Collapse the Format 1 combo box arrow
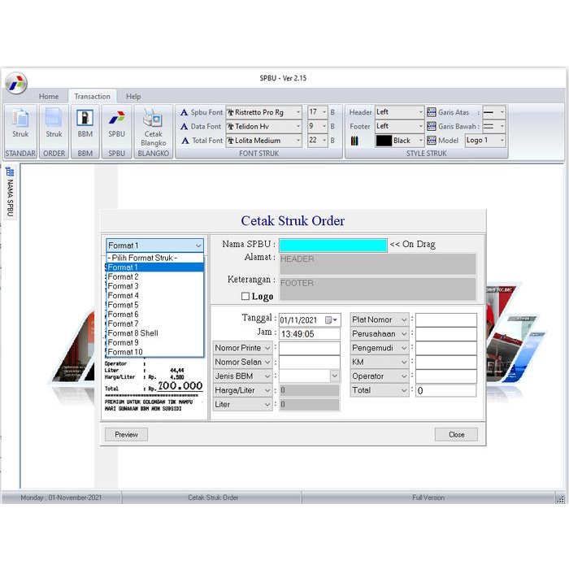 (198, 245)
